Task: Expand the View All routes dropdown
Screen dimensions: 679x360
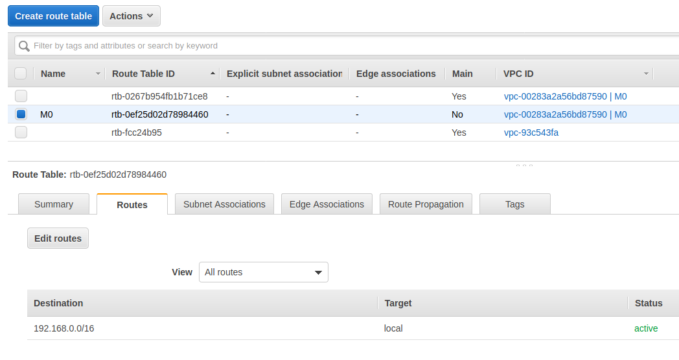Action: click(x=263, y=272)
